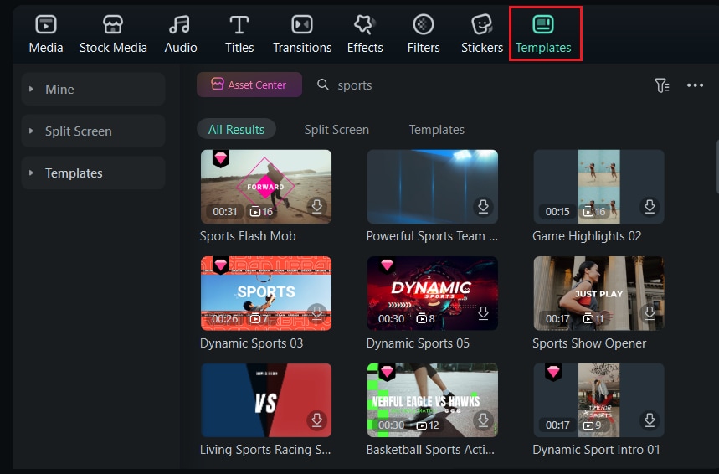Open the Stickers icon
Viewport: 719px width, 474px height.
click(482, 25)
